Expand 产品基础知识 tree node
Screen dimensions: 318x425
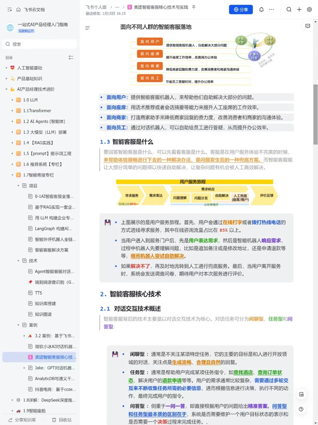click(x=6, y=79)
